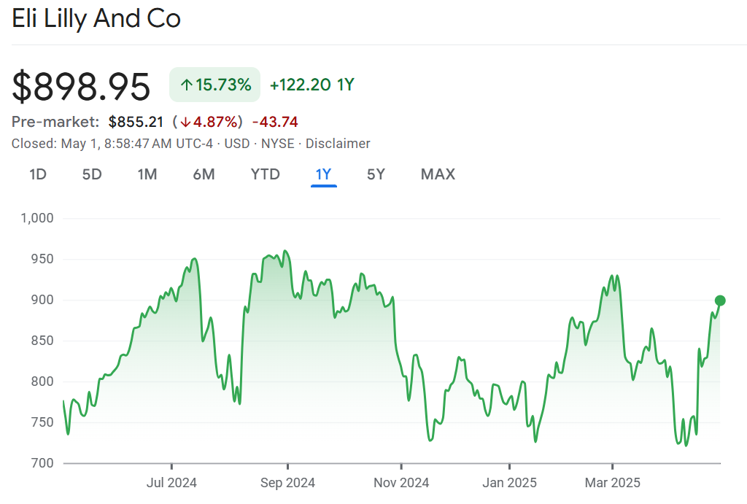Switch to the 5D range tab
Image resolution: width=747 pixels, height=504 pixels.
tap(92, 174)
